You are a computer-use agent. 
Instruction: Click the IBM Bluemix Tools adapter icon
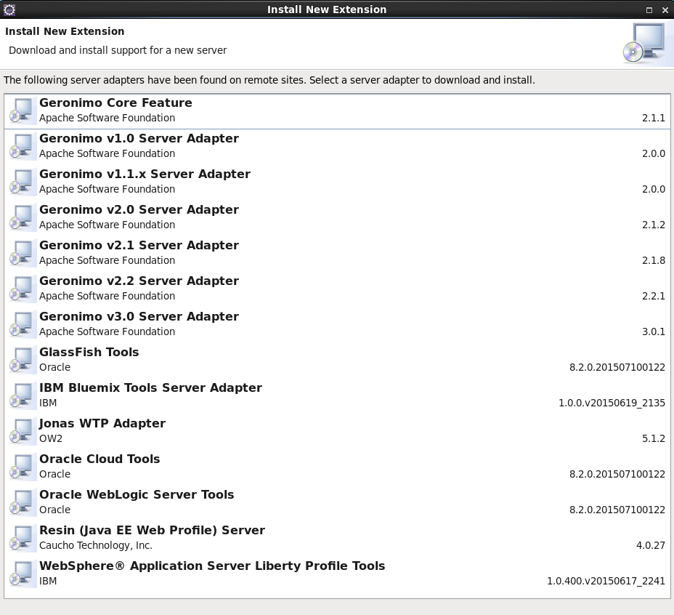pos(22,396)
